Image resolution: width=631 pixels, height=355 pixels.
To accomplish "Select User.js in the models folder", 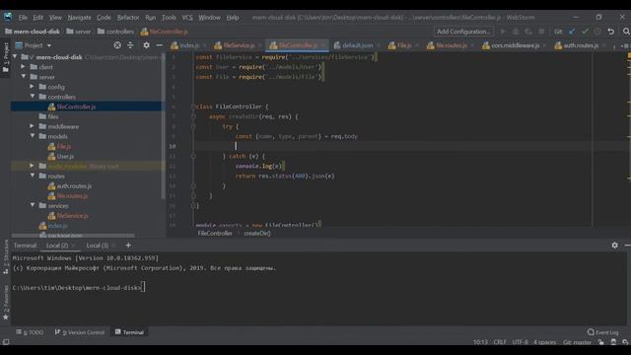I will [65, 156].
